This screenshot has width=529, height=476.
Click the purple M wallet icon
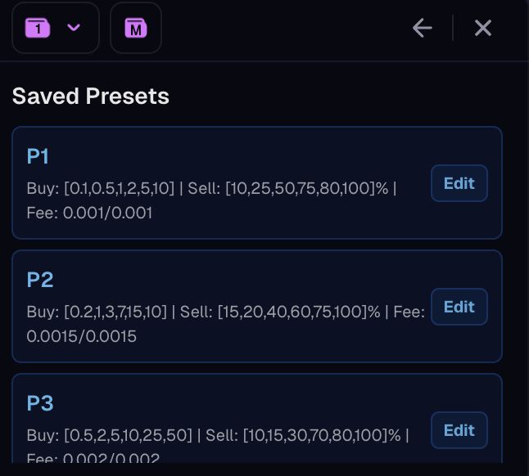point(136,28)
